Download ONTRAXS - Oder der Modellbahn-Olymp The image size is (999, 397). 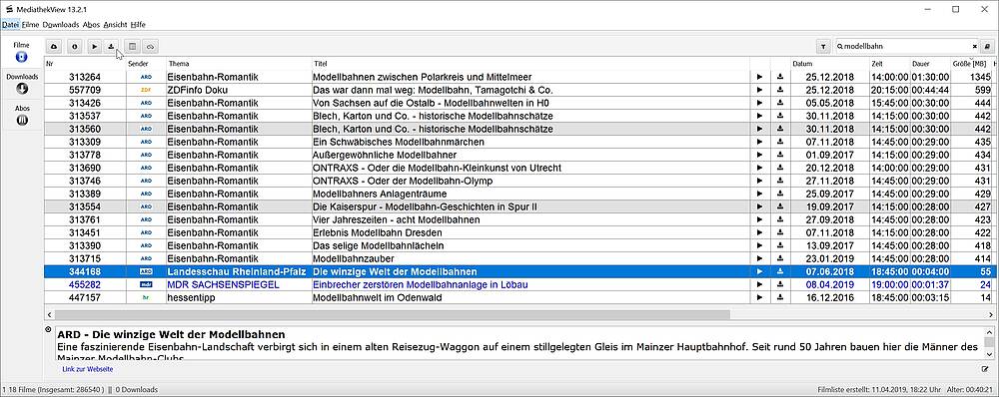[780, 181]
